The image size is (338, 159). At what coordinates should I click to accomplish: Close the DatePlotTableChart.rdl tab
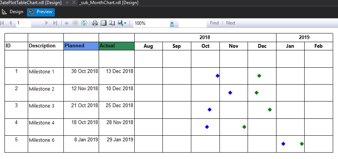74,3
